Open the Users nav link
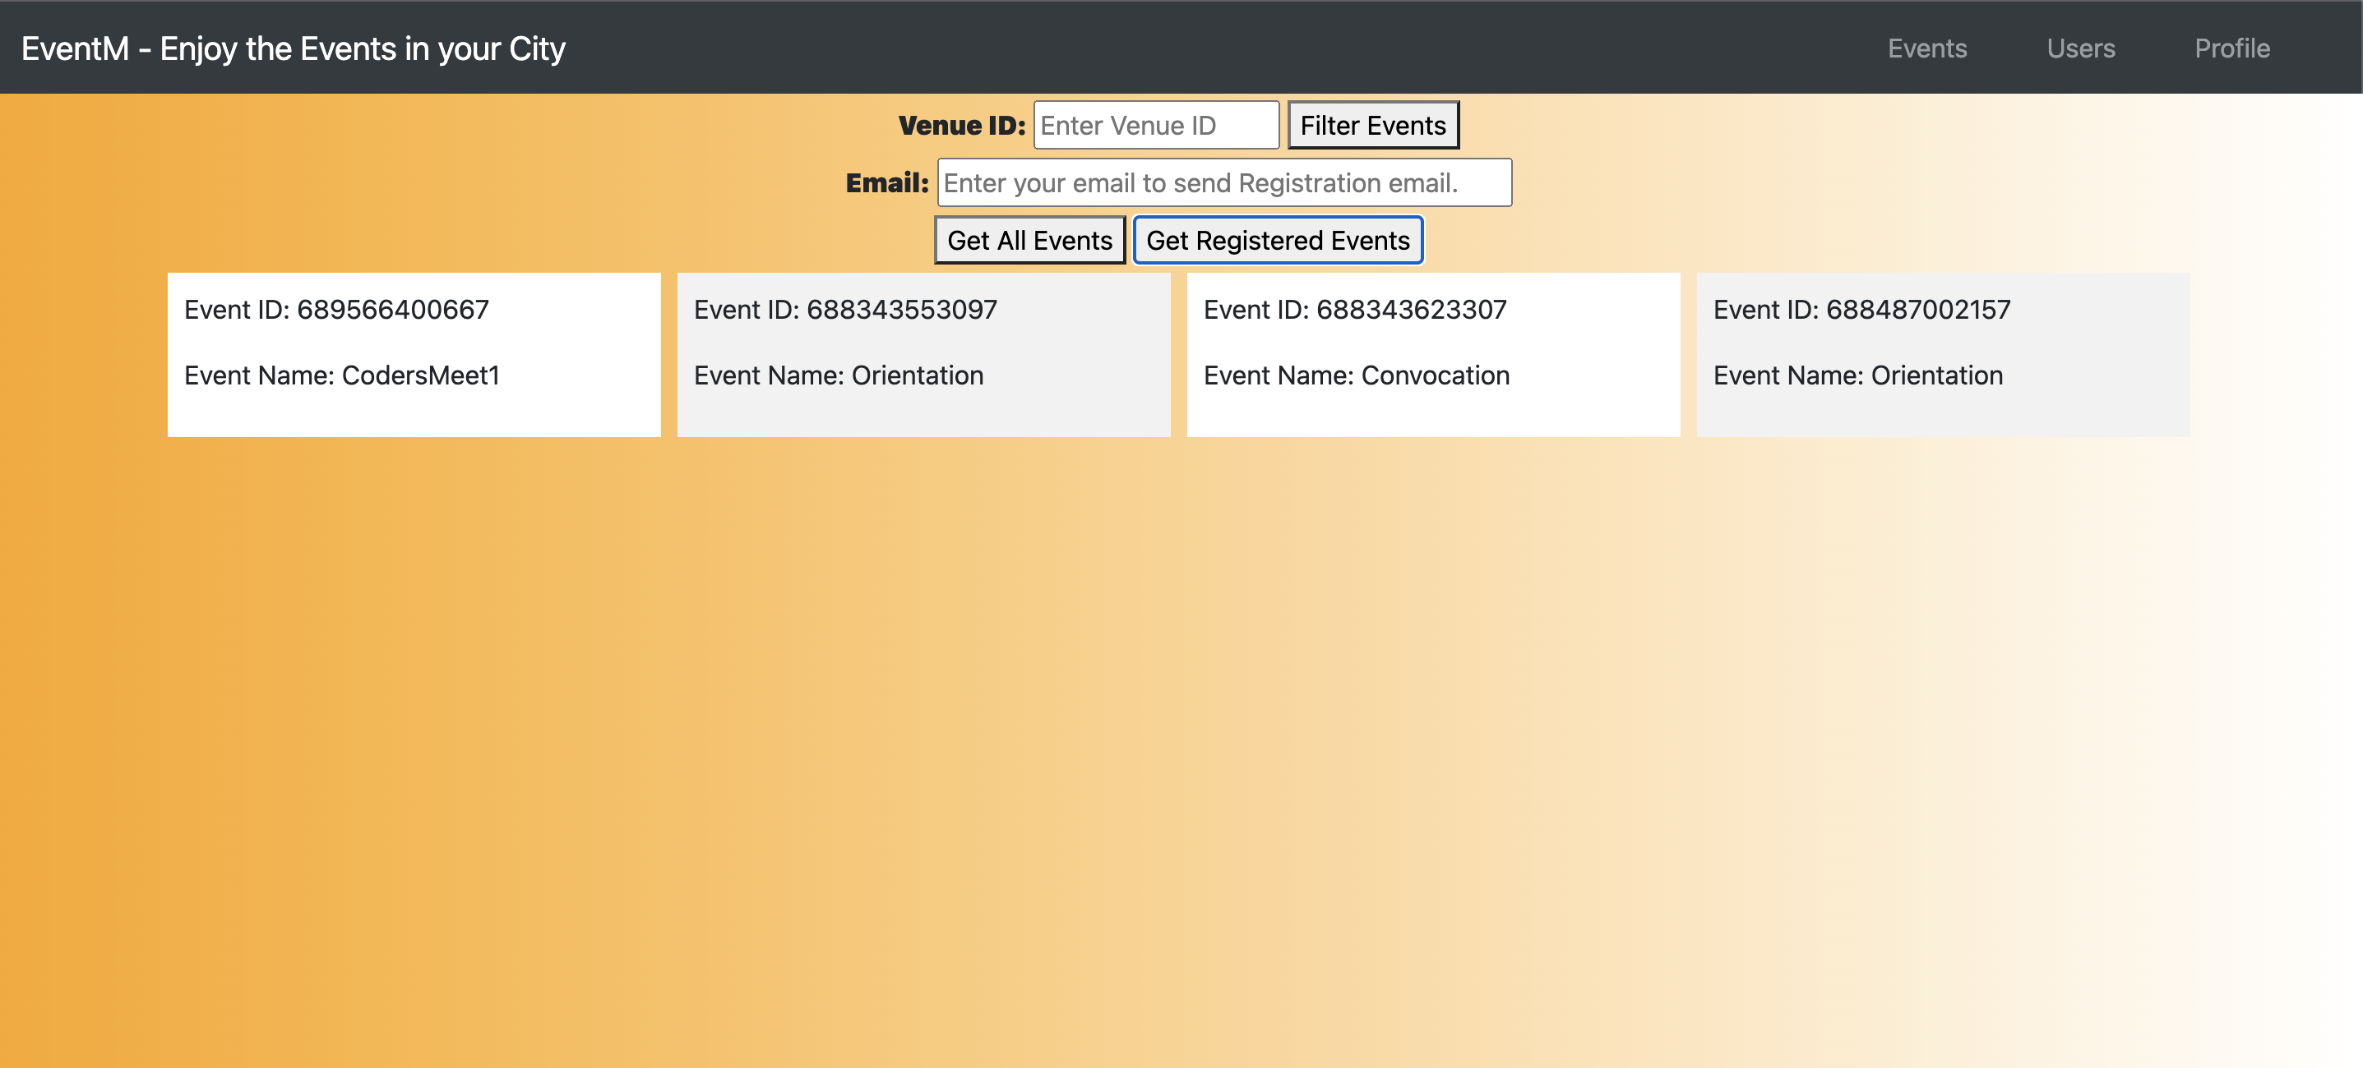Viewport: 2363px width, 1068px height. [2079, 48]
